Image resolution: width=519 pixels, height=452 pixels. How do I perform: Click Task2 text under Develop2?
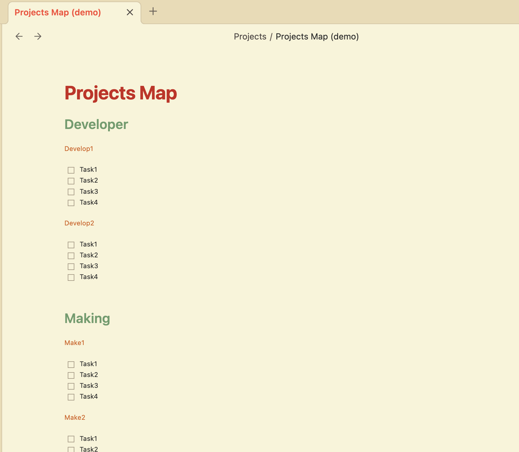(89, 255)
